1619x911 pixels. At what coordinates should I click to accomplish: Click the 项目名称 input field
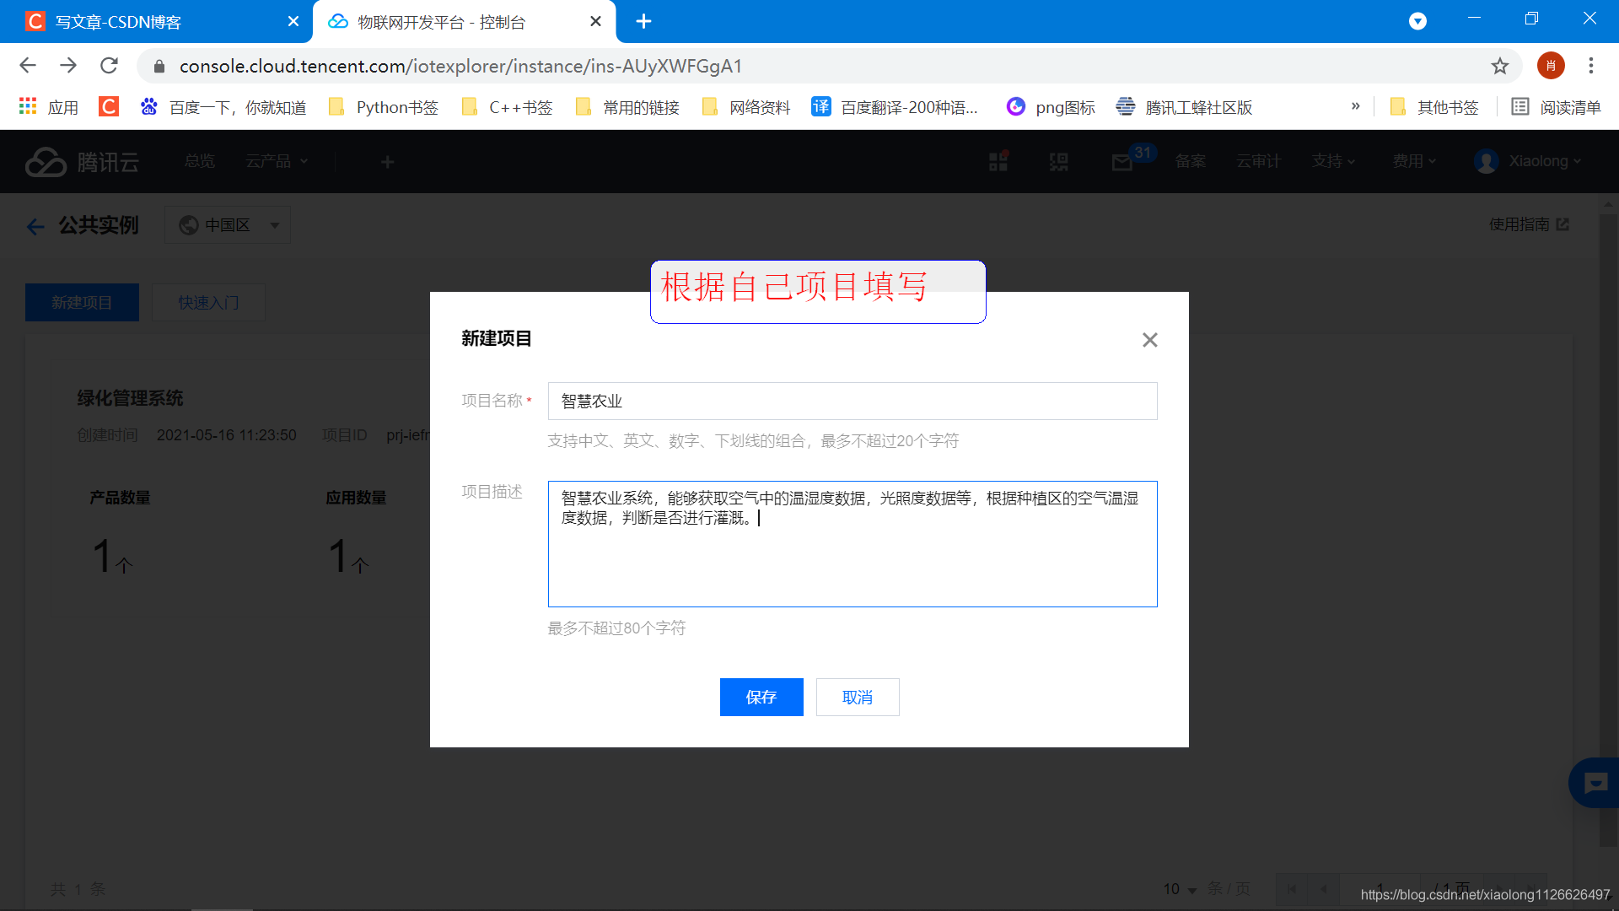click(x=852, y=402)
